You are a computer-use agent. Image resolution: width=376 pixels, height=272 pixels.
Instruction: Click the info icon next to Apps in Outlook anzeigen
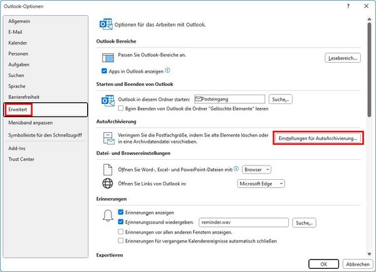(167, 71)
